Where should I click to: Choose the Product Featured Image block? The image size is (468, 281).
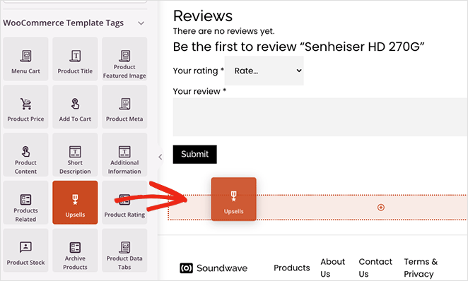click(124, 59)
